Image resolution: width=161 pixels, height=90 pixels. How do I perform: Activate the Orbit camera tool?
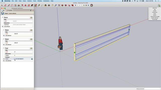click(x=49, y=5)
